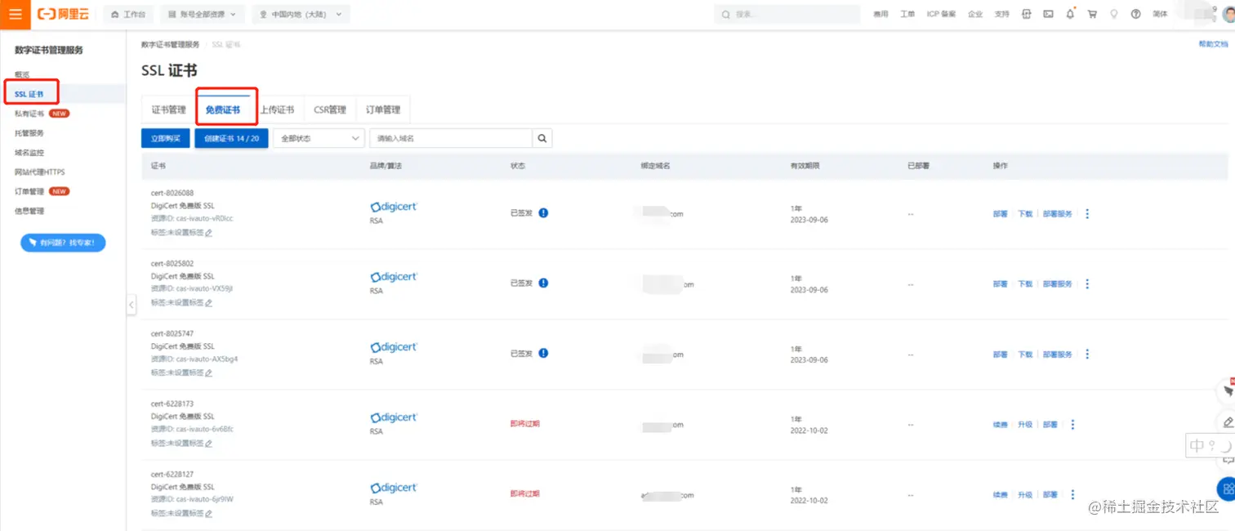Screen dimensions: 1235x531
Task: Click the 有问题？找专家 button
Action: [x=63, y=243]
